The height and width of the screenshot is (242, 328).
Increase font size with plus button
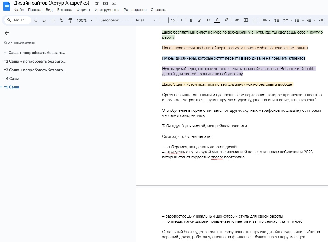(x=181, y=20)
